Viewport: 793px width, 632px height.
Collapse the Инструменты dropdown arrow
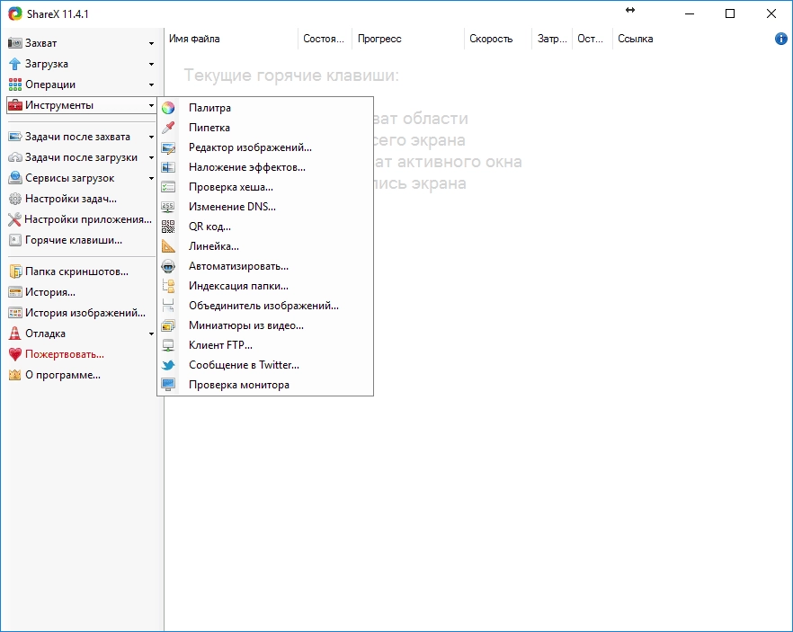(x=151, y=106)
